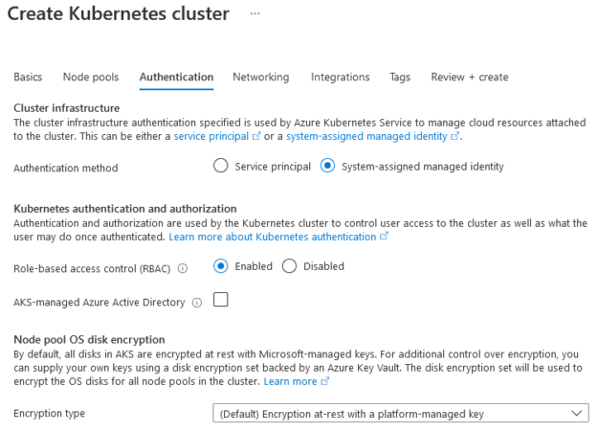Expand the Encryption type dropdown chevron
The width and height of the screenshot is (597, 432).
[x=577, y=413]
